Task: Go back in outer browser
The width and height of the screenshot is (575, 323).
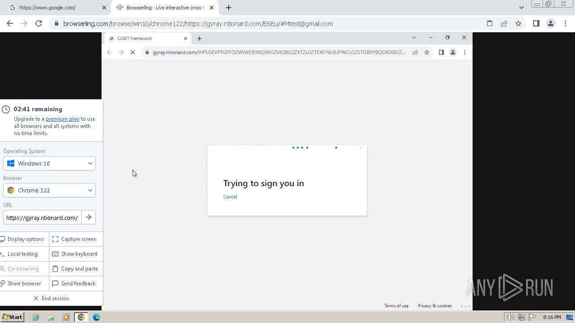Action: point(10,23)
